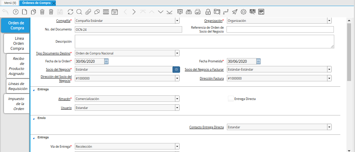
Task: Switch to the Línea Orden Compra tab
Action: 17,43
